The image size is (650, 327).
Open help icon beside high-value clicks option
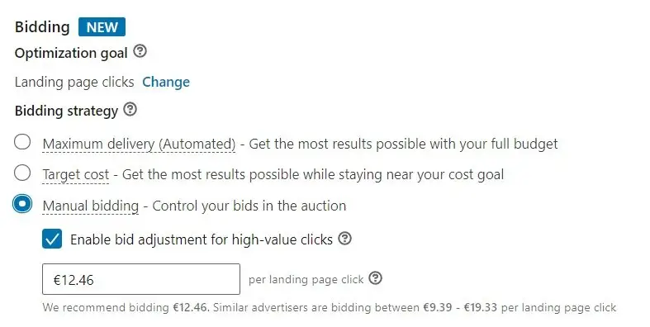[345, 239]
